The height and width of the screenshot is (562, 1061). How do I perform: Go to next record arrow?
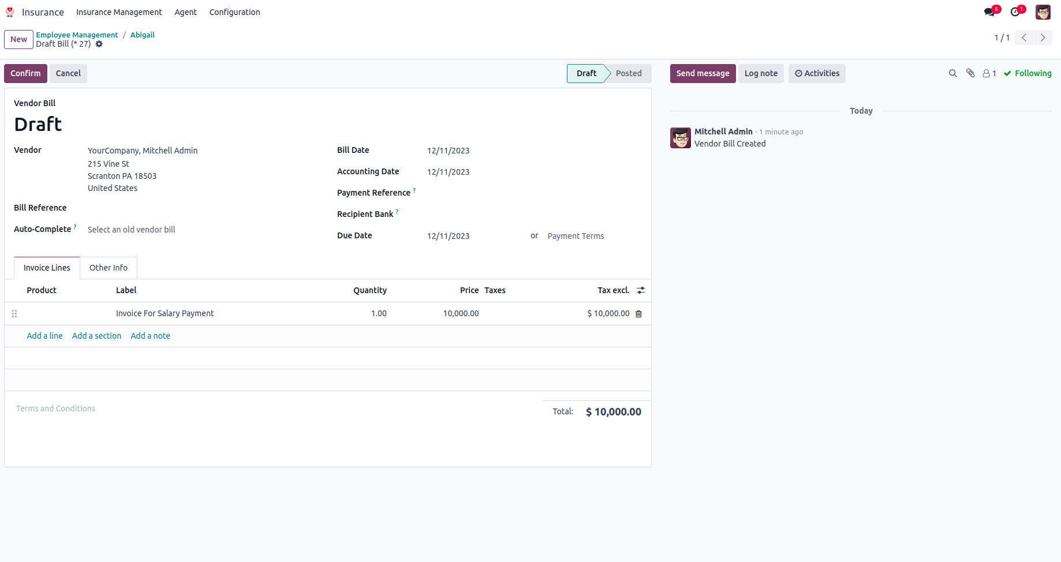1043,38
